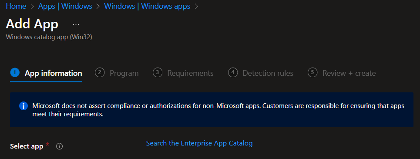Image resolution: width=420 pixels, height=159 pixels.
Task: Click the Microsoft compliance notice text
Action: pos(218,110)
